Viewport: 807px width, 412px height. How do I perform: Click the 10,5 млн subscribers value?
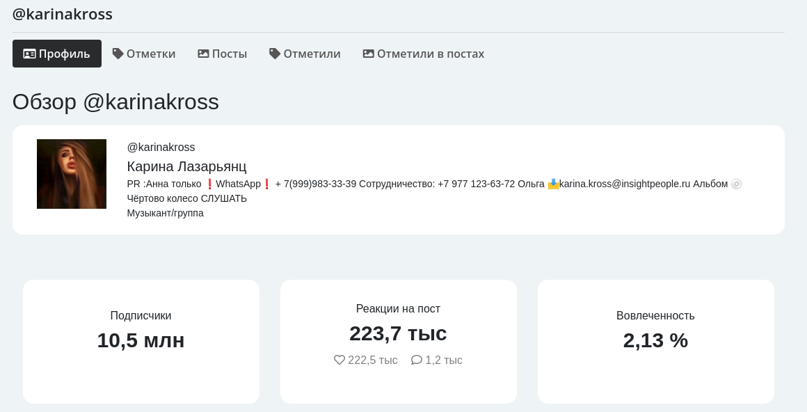(x=141, y=340)
